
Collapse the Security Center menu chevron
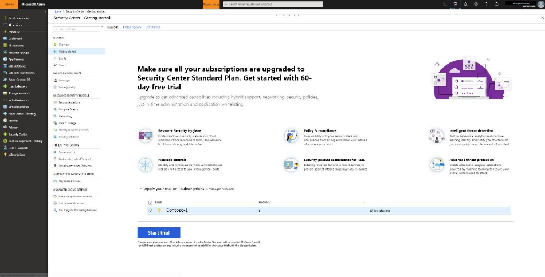click(x=102, y=27)
